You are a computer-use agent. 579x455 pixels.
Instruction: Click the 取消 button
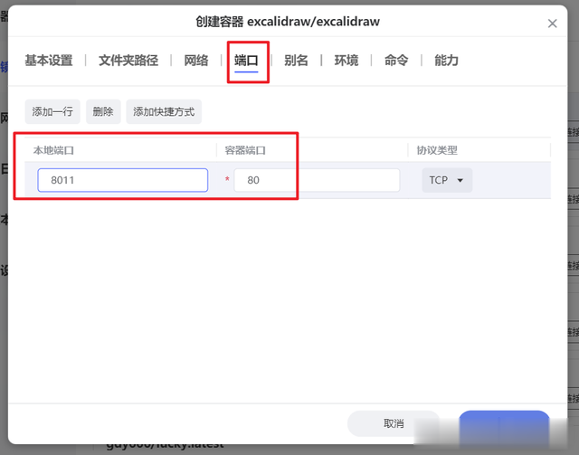click(x=394, y=423)
